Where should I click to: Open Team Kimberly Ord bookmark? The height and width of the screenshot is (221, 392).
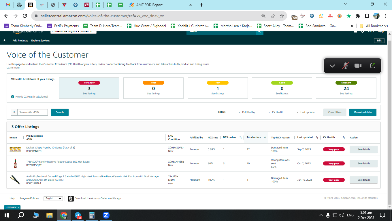coord(24,26)
